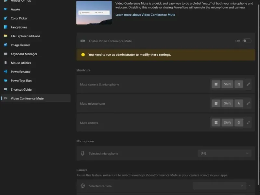Click the camera icon beside Enable Video Conference Mute
Viewport: 260px width, 195px height.
[83, 41]
